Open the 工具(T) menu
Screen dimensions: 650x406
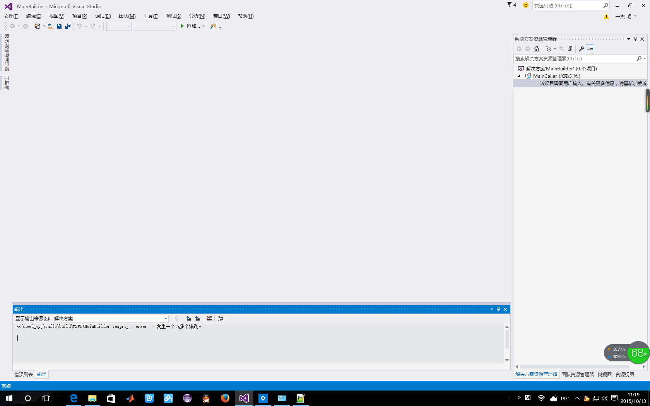[x=151, y=16]
